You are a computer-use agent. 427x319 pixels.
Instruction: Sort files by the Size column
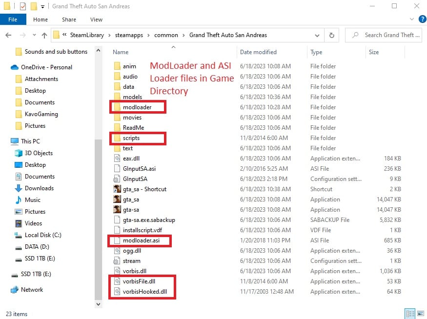pos(374,52)
